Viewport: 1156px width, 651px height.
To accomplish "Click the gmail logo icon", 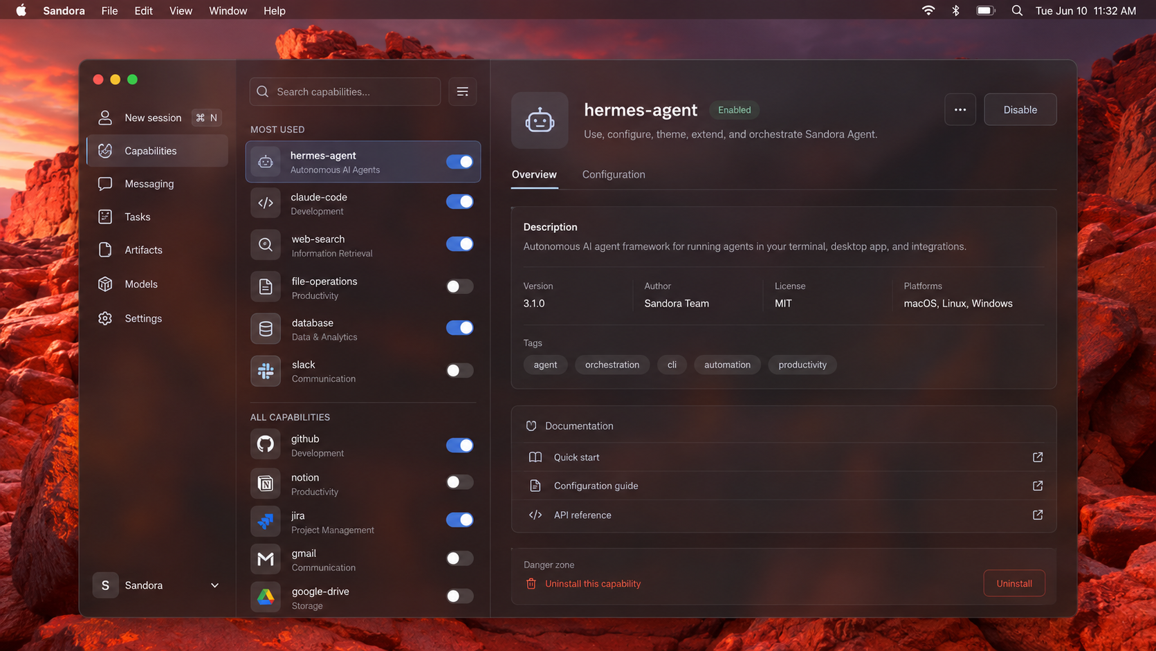I will pyautogui.click(x=266, y=559).
